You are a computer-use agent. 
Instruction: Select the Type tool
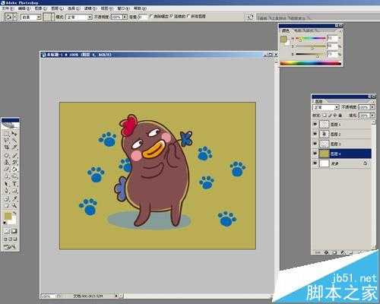pos(14,184)
